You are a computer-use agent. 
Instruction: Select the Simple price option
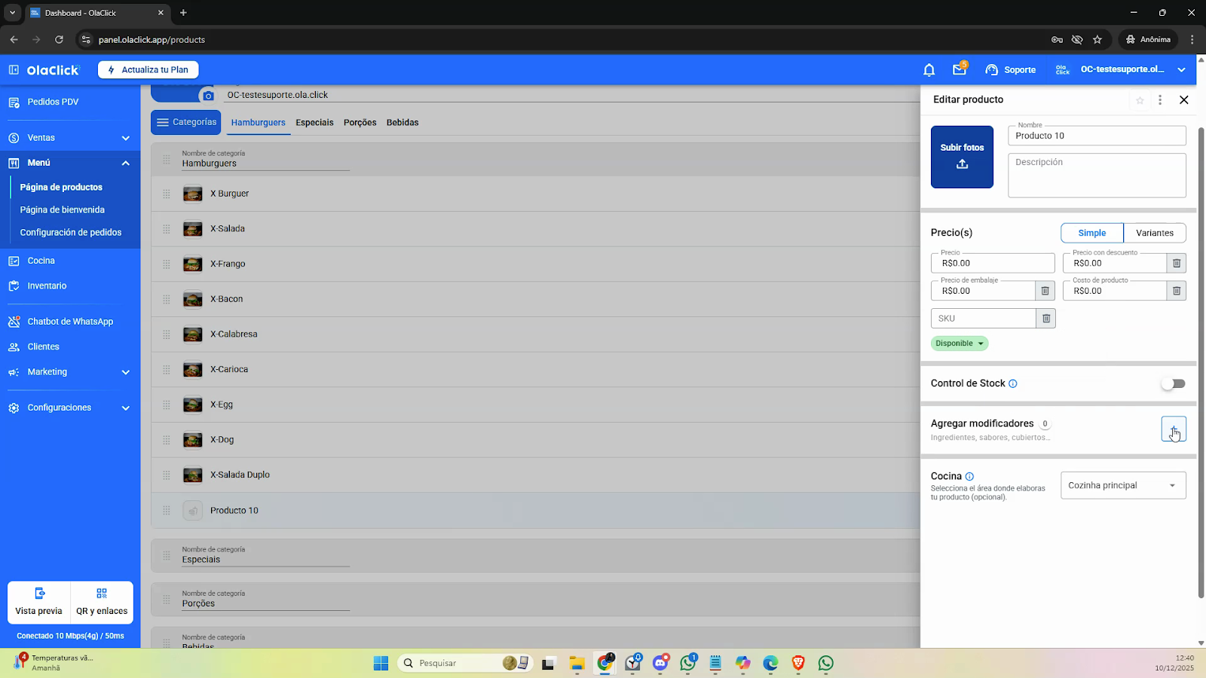1091,233
